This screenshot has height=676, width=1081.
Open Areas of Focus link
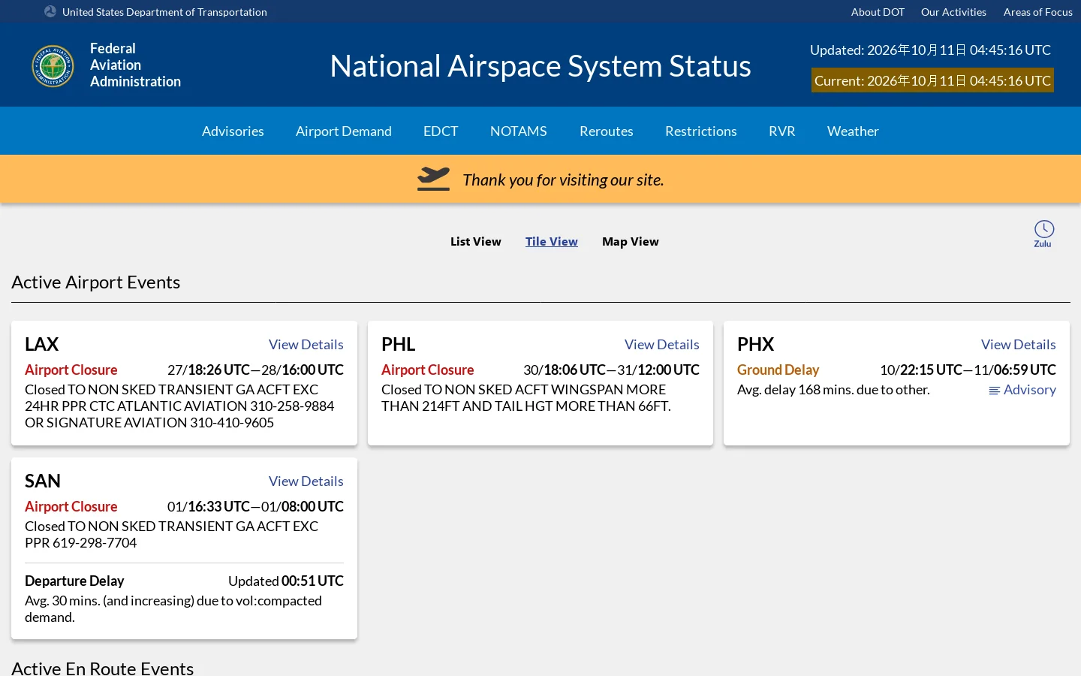(x=1038, y=11)
